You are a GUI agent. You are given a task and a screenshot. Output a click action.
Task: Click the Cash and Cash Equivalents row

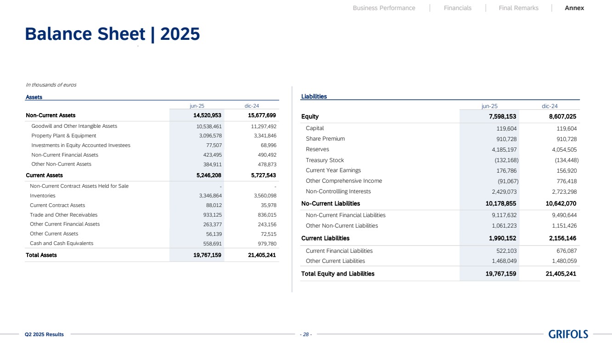click(62, 243)
